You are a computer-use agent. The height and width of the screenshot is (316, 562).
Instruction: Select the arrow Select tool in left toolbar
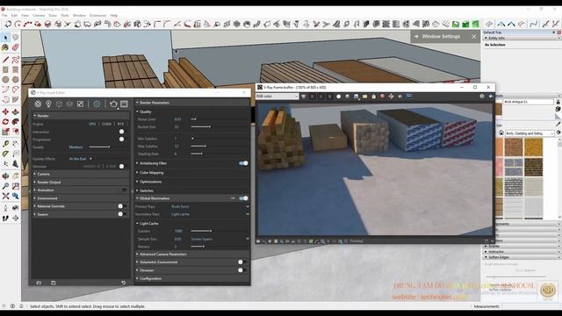[5, 38]
